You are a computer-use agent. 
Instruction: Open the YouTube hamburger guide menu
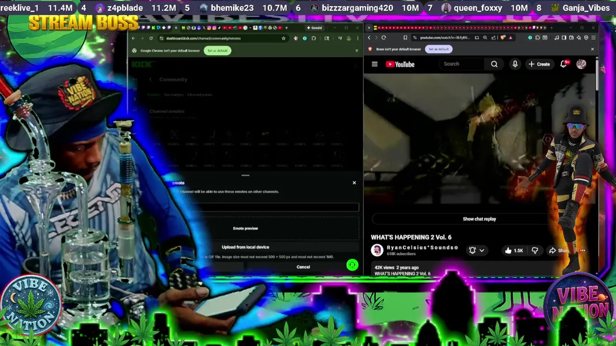(x=374, y=64)
